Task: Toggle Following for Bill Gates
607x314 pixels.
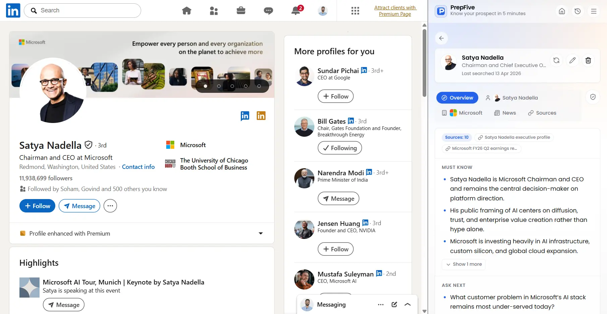Action: (340, 148)
